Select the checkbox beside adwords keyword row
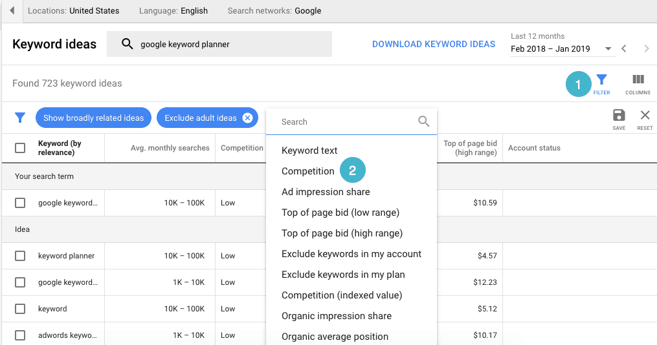This screenshot has width=657, height=345. (20, 335)
